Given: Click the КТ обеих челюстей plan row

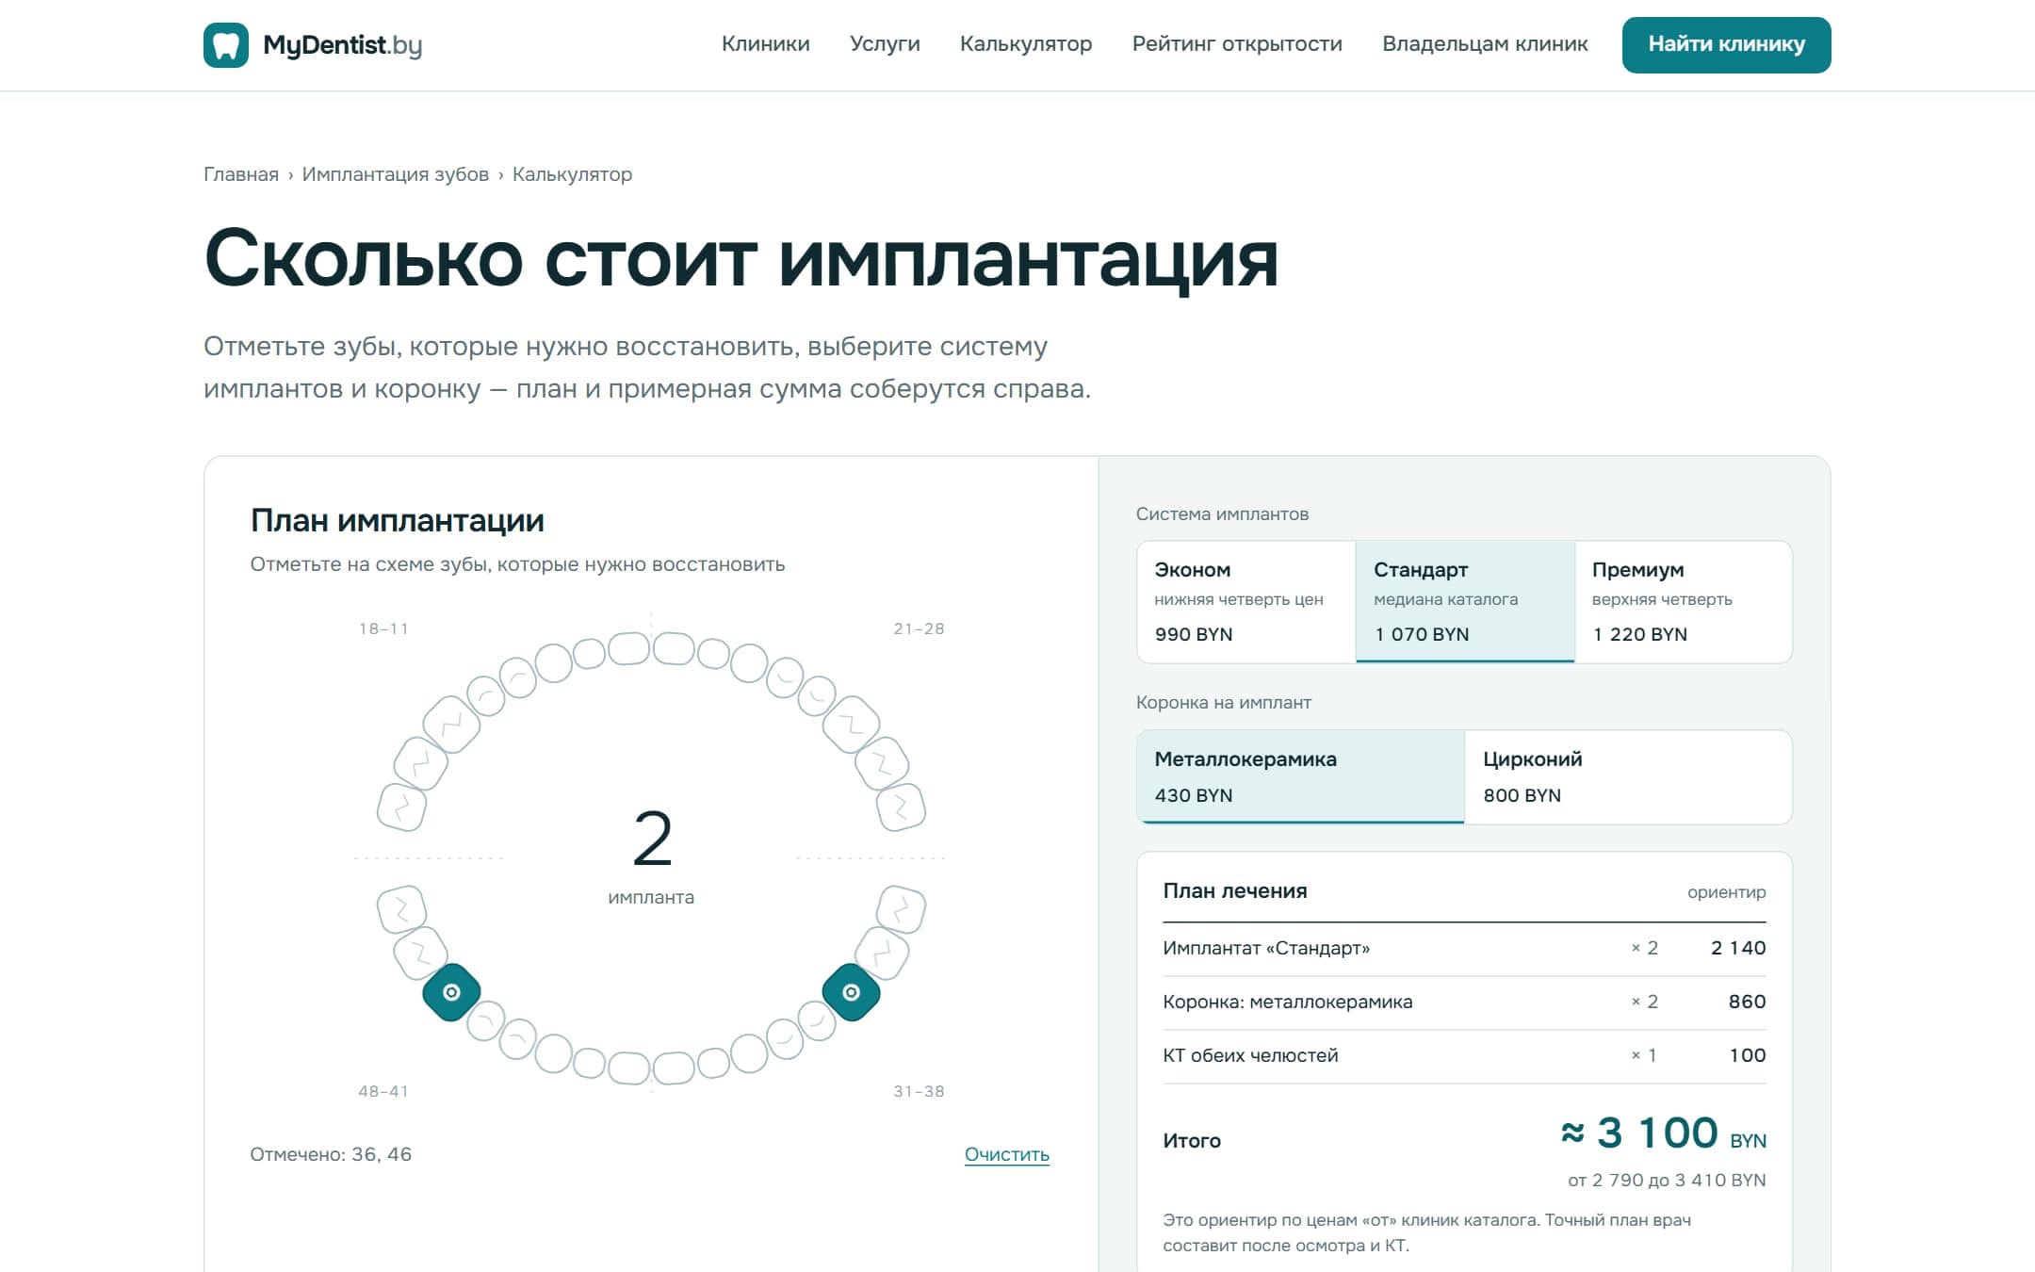Looking at the screenshot, I should click(x=1464, y=1055).
